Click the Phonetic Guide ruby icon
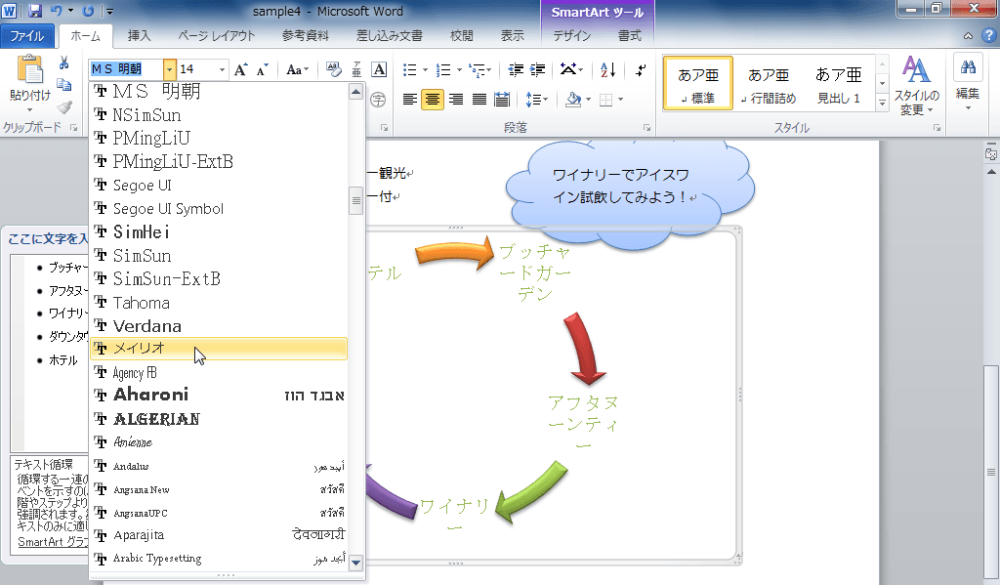The width and height of the screenshot is (1000, 585). tap(356, 69)
